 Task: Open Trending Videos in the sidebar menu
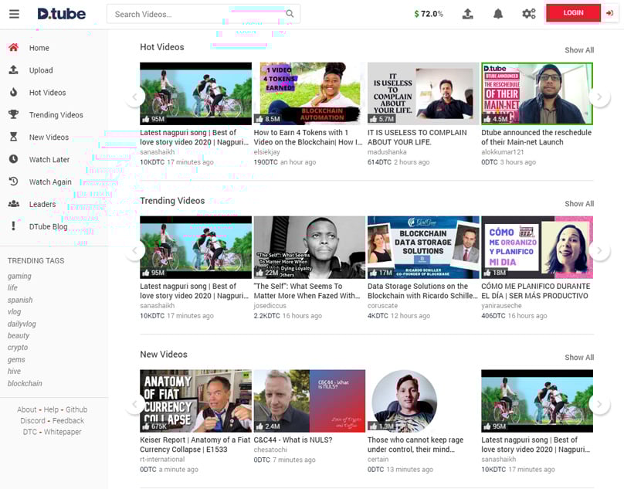click(x=56, y=114)
